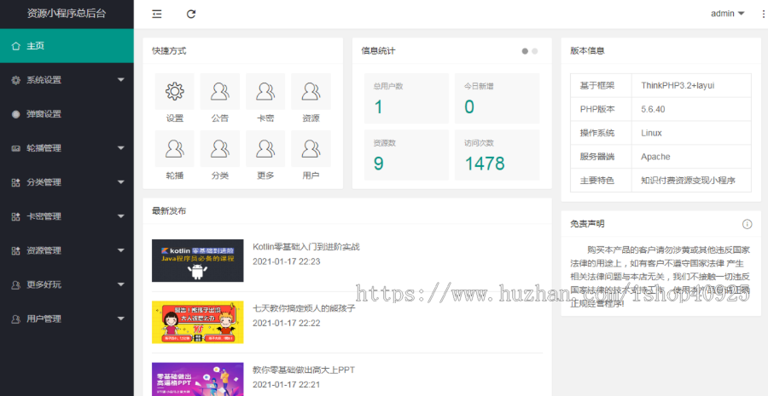Click the 访问次数 1478 card
Image resolution: width=768 pixels, height=396 pixels.
(x=497, y=155)
